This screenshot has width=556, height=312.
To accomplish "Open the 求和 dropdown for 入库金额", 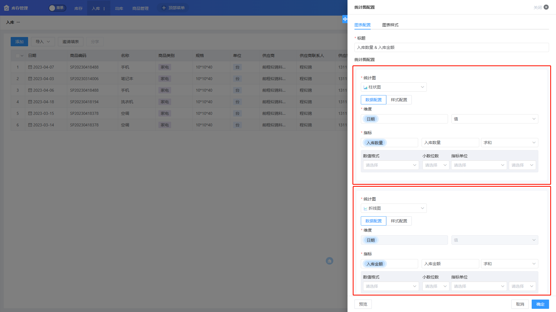I will tap(510, 264).
